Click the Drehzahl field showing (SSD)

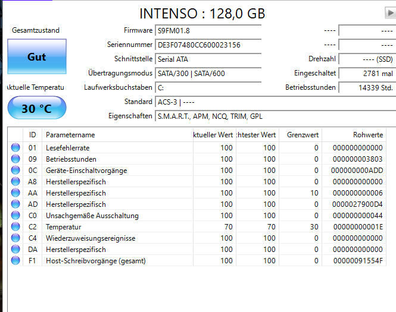click(367, 59)
